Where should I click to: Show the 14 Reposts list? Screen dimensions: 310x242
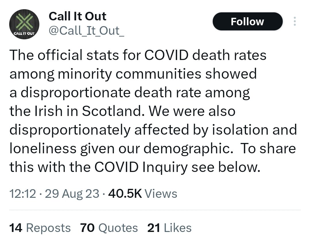point(40,228)
